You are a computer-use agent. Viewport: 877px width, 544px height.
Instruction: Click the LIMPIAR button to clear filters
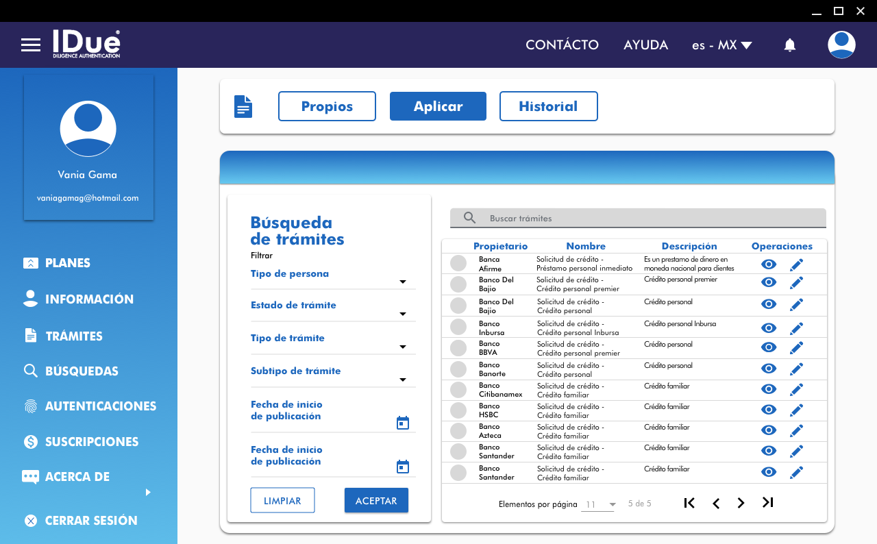282,501
